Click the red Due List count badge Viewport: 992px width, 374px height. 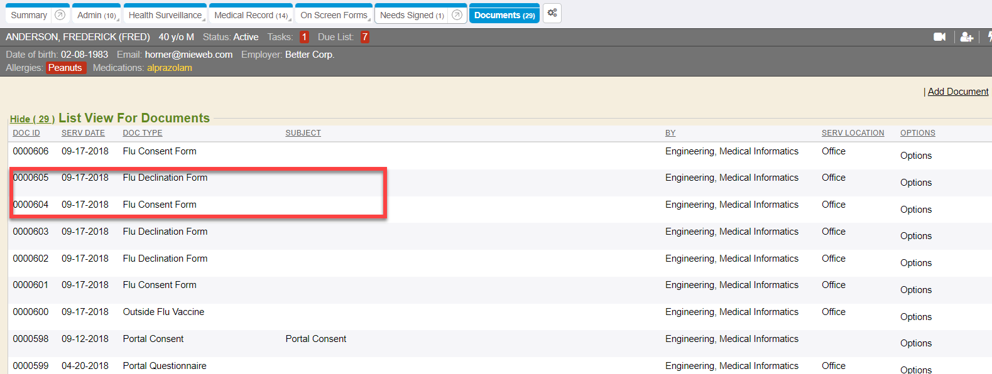[364, 37]
